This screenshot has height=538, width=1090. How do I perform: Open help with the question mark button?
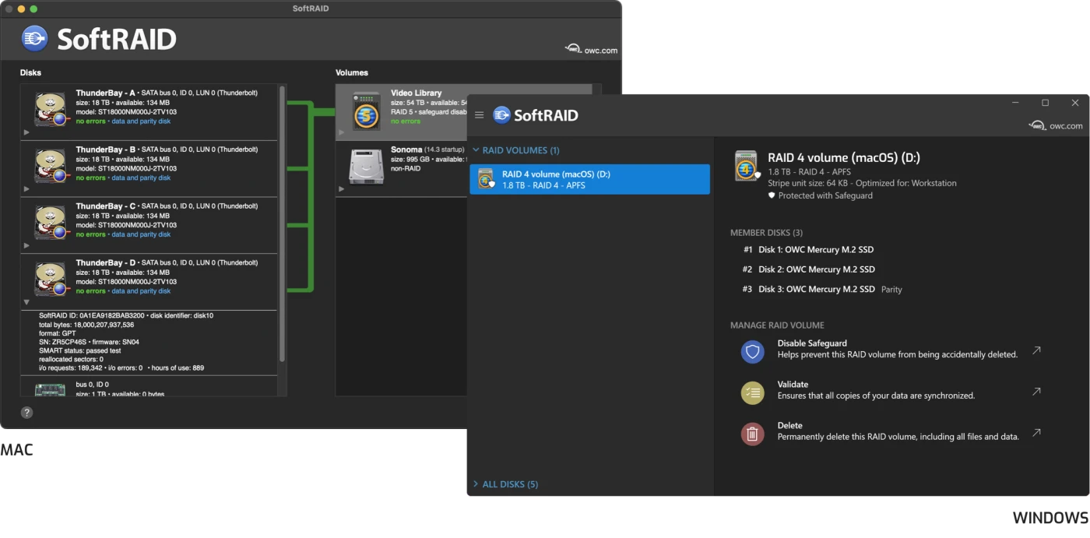(x=26, y=413)
